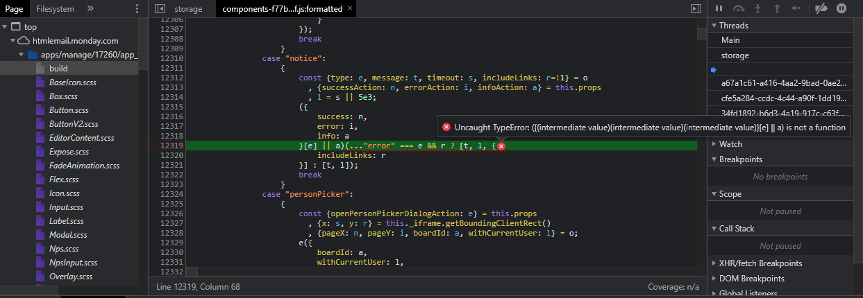
Task: Open the storage editor tab
Action: [x=190, y=9]
